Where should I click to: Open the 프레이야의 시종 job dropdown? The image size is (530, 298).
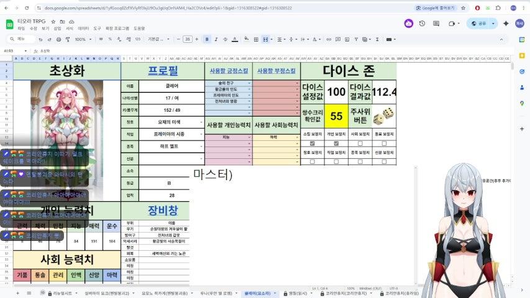tap(201, 135)
